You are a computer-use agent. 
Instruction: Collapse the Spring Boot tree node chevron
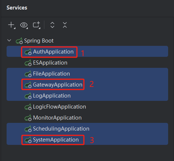[9, 40]
